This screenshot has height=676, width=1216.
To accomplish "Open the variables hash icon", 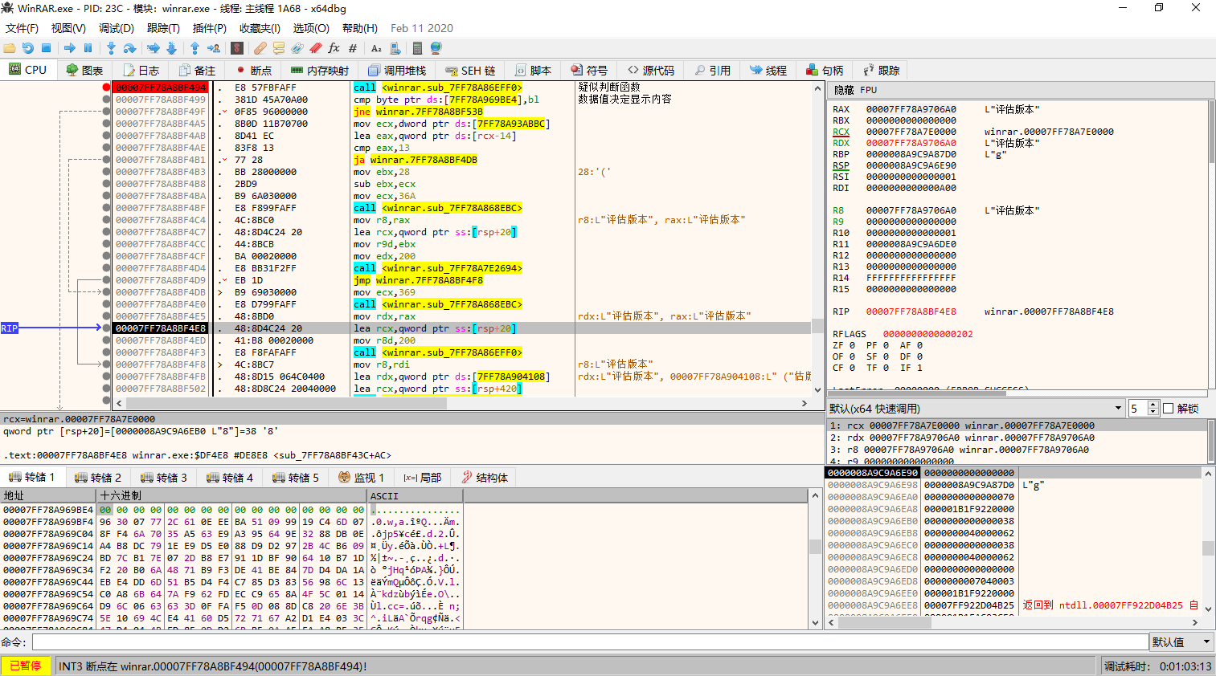I will (x=353, y=48).
